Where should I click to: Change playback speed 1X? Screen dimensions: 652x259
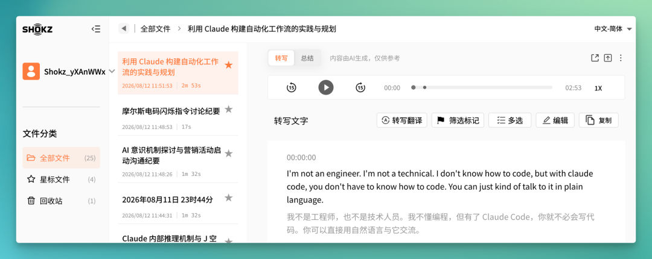click(598, 88)
